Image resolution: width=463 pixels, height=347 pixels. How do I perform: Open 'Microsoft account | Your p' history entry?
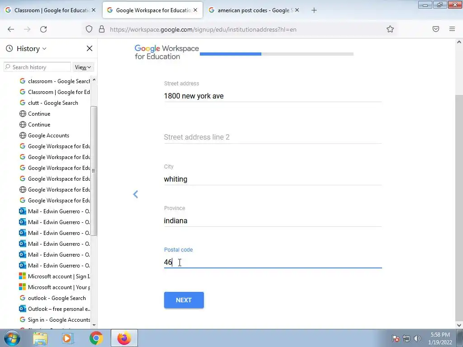54,287
